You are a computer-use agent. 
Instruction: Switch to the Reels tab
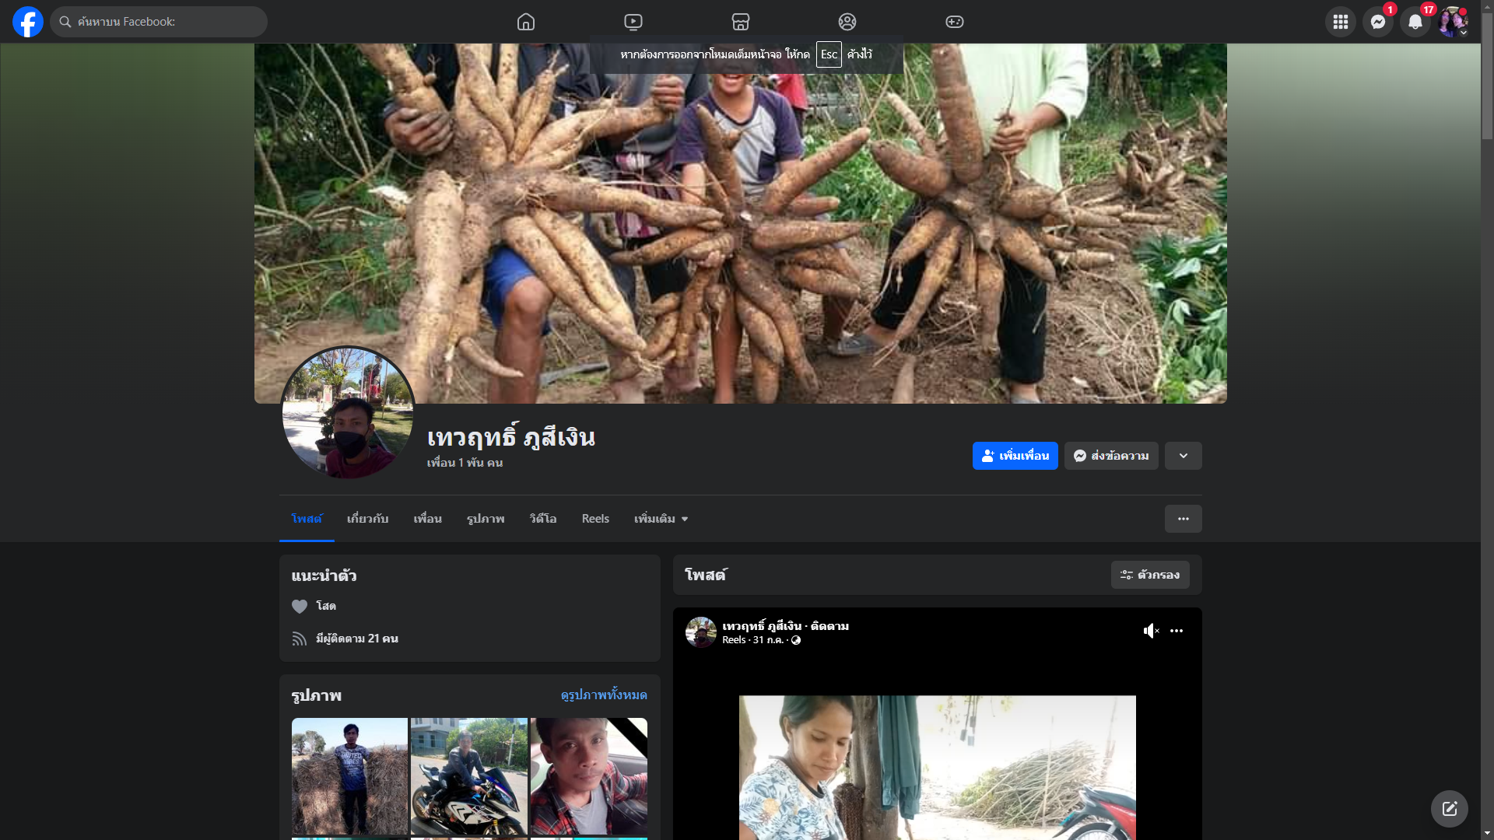tap(595, 519)
